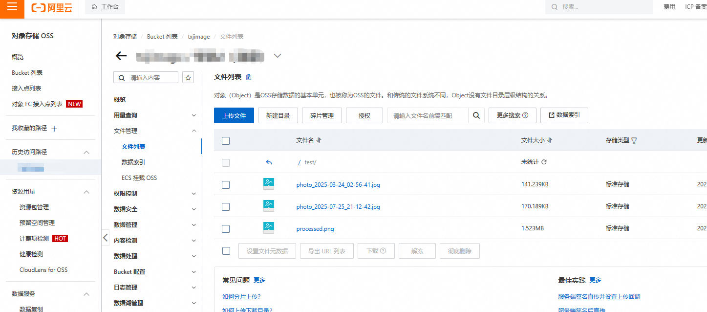Open the orange hamburger menu

click(x=12, y=7)
